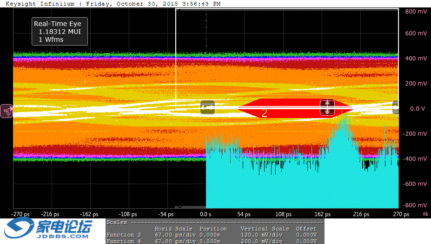
Task: Click the 800 mV axis label
Action: click(416, 12)
